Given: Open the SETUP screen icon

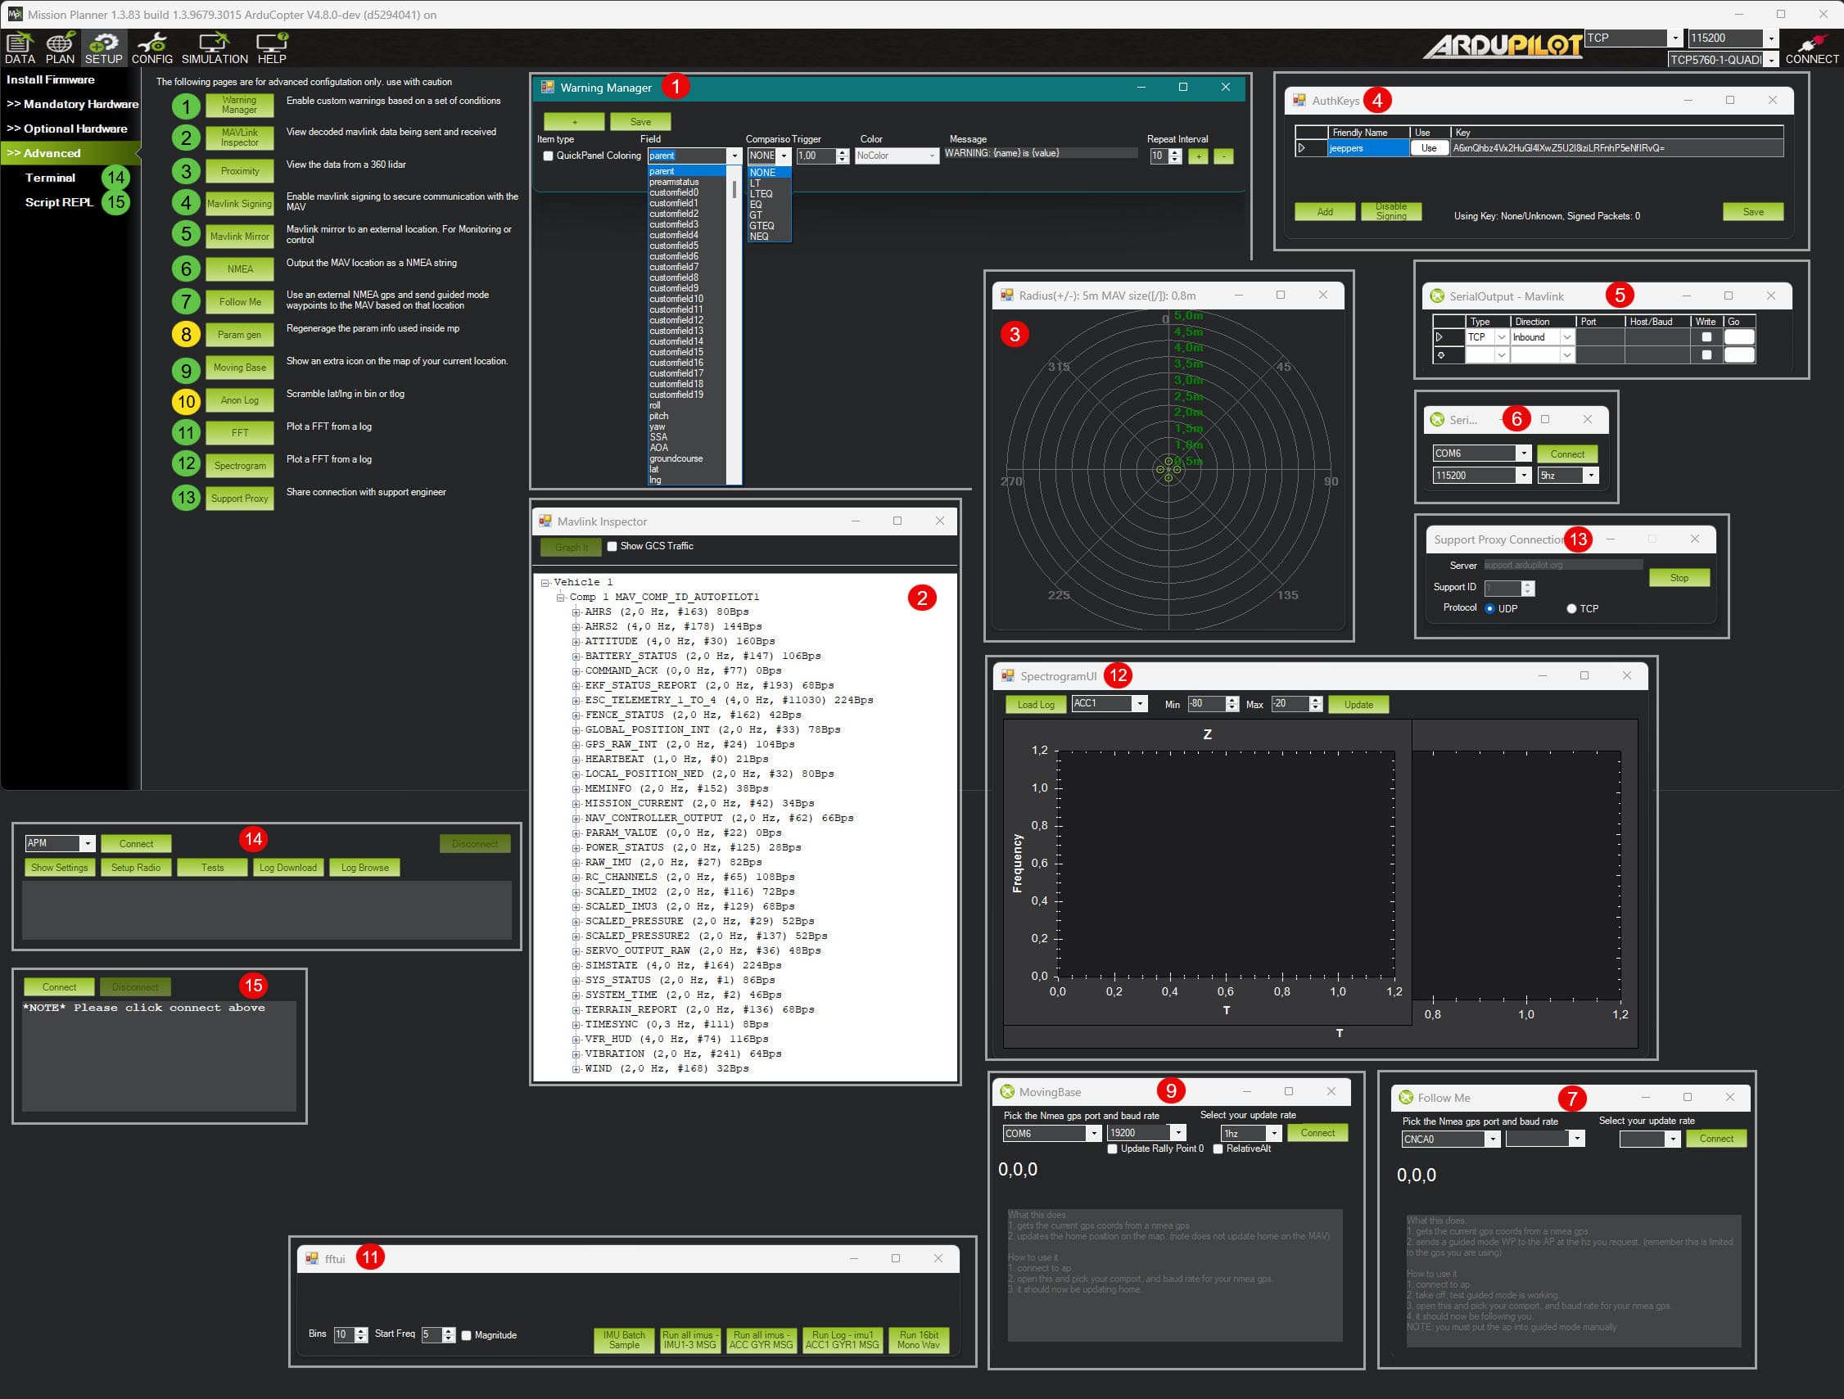Looking at the screenshot, I should [103, 47].
